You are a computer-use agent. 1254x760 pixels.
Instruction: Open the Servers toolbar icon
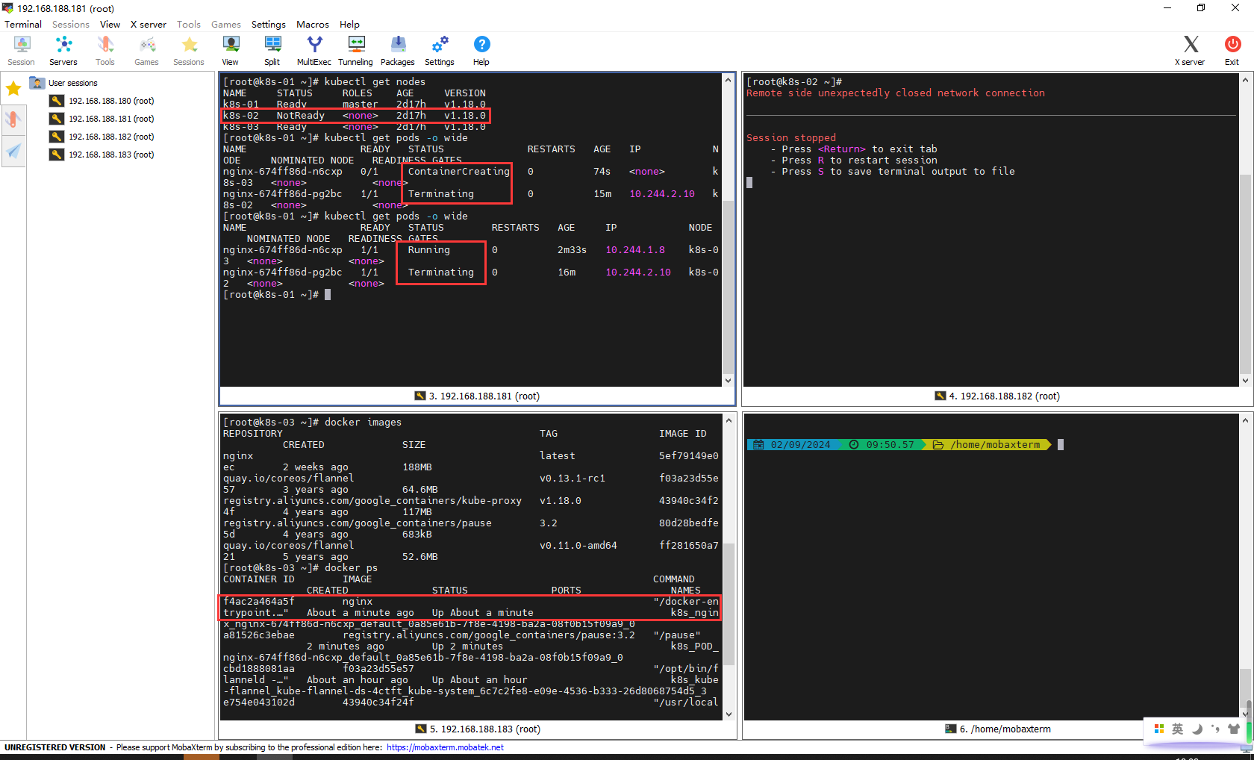(63, 51)
